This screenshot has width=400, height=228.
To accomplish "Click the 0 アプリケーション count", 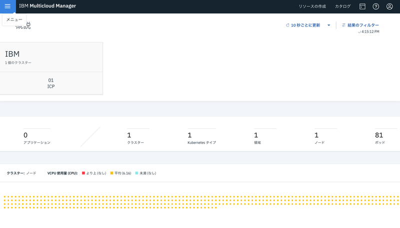I will click(x=37, y=138).
